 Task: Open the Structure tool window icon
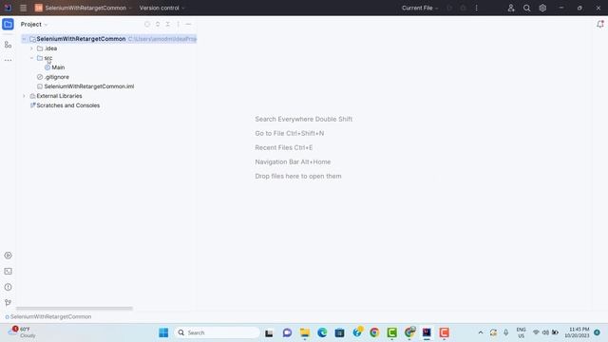pos(8,45)
